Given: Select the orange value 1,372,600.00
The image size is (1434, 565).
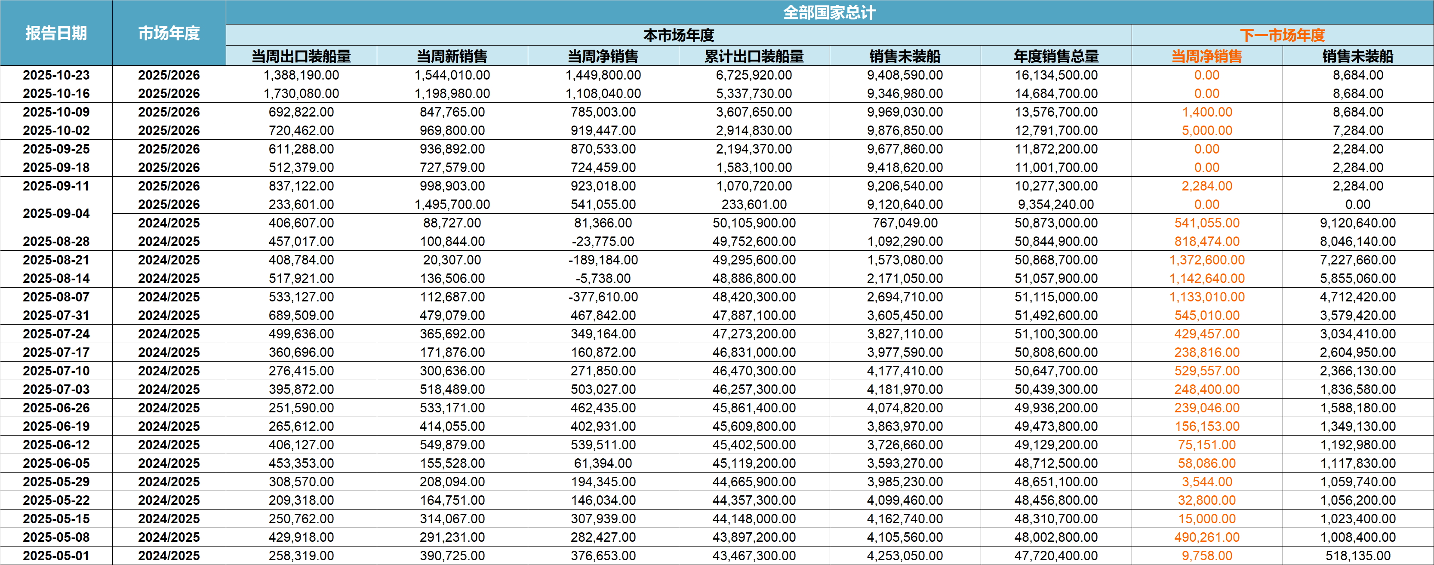Looking at the screenshot, I should point(1206,260).
